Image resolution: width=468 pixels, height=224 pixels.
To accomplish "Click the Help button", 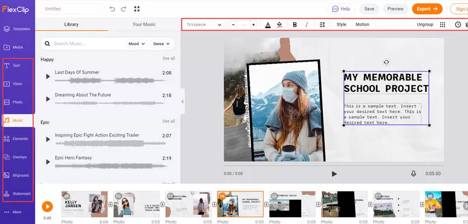I will tap(341, 9).
